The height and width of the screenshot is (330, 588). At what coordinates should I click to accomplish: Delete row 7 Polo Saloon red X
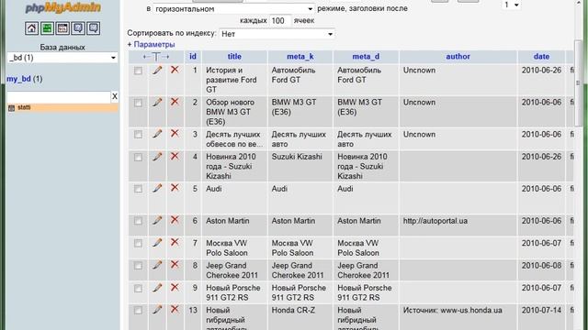pyautogui.click(x=175, y=242)
